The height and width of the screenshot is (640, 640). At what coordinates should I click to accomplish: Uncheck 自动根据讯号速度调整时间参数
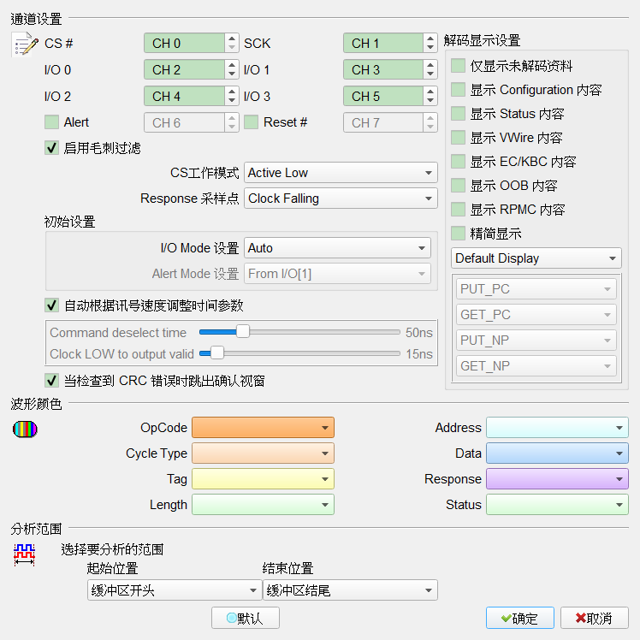52,305
